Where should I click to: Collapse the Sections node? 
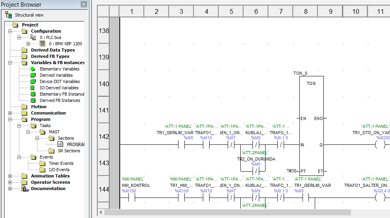point(37,138)
